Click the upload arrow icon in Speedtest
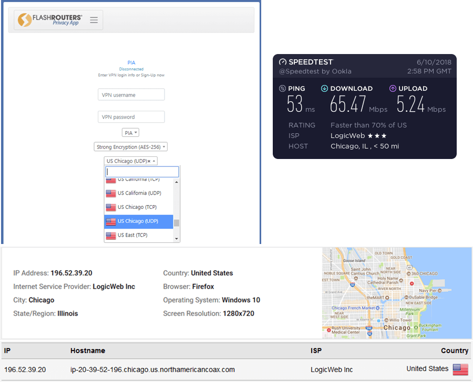Screen dimensions: 473x382 (393, 88)
